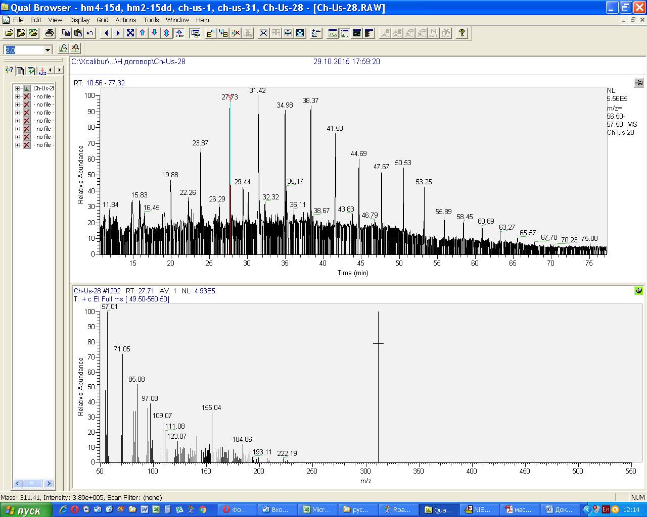Open the Actions menu
The height and width of the screenshot is (517, 647).
pos(125,20)
